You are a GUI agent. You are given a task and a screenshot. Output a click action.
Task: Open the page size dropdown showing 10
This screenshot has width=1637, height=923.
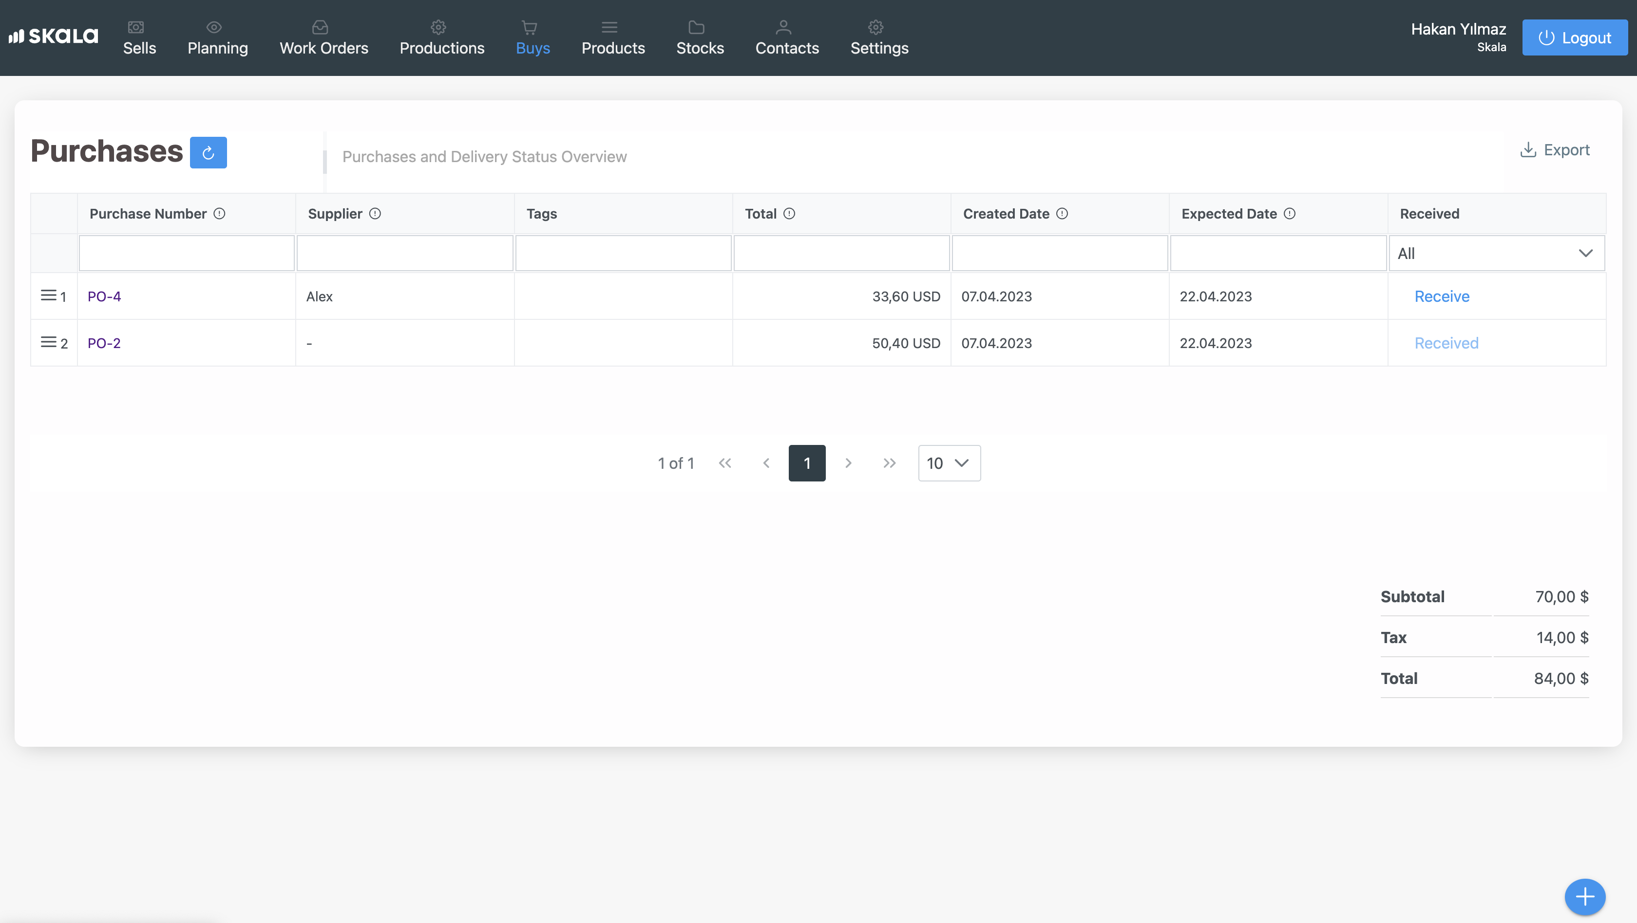(949, 463)
